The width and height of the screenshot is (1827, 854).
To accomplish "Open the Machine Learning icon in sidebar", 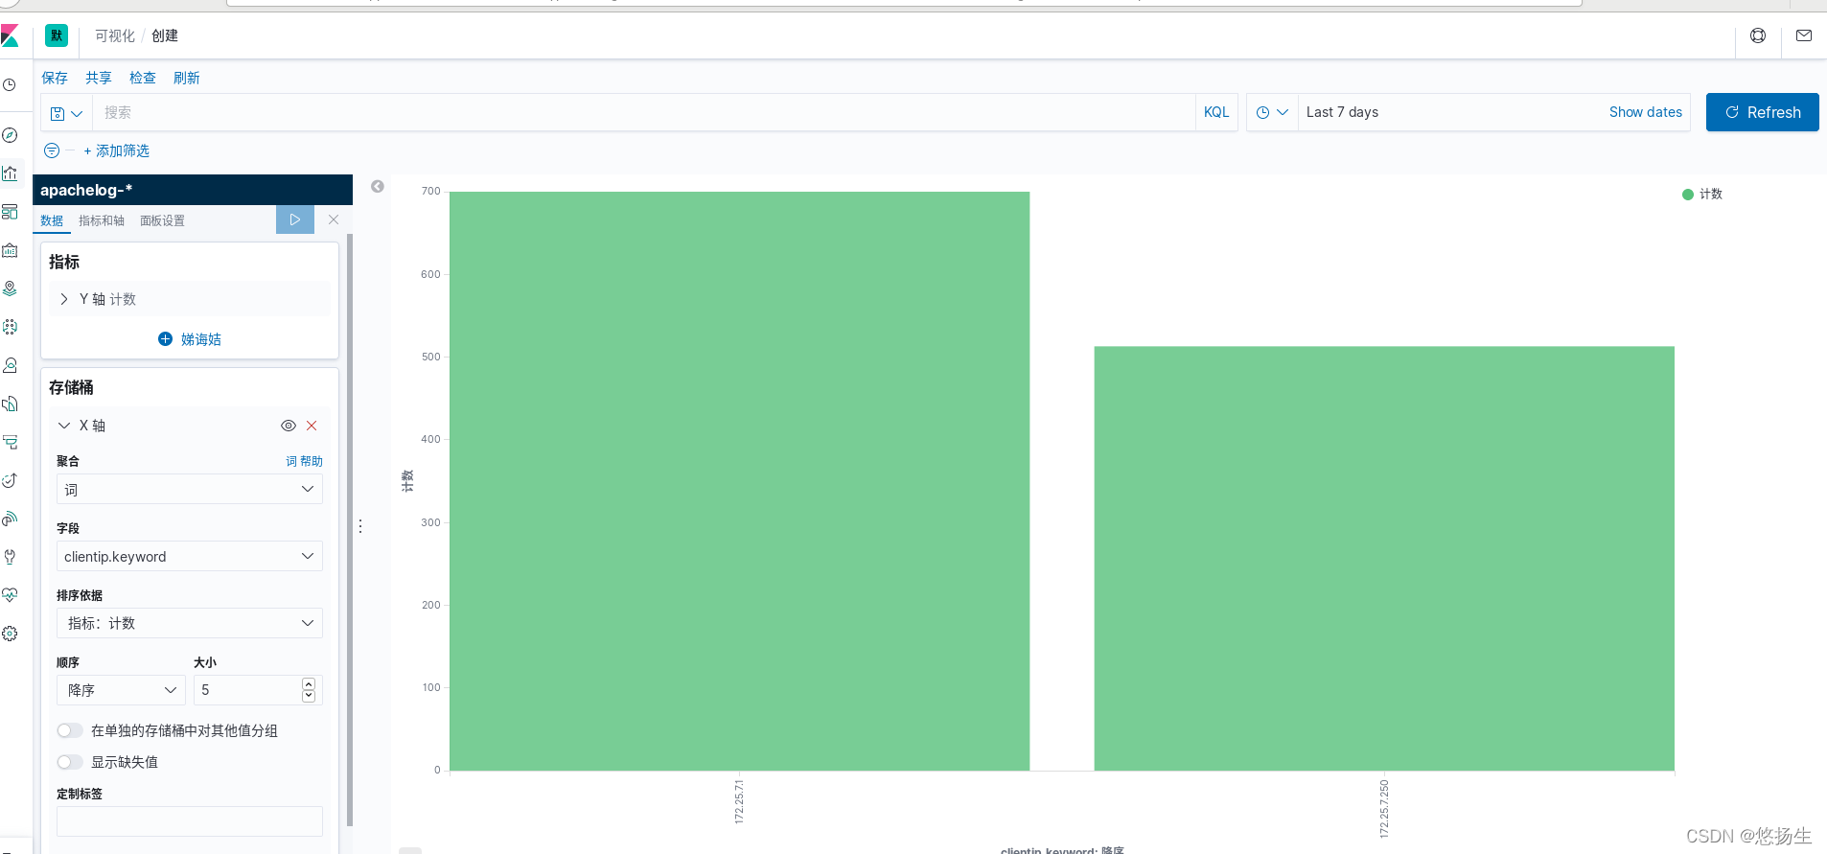I will pos(10,327).
